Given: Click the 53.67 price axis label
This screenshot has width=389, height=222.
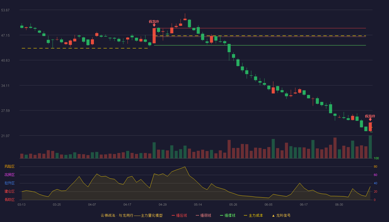Looking at the screenshot, I should pyautogui.click(x=5, y=10).
